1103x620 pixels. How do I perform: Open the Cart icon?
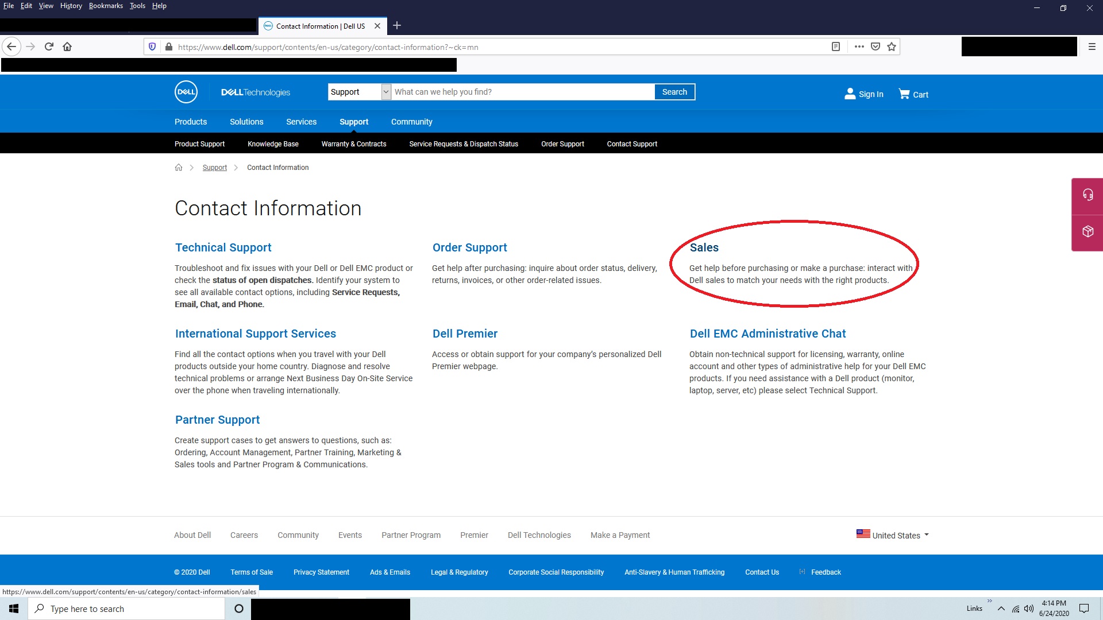point(904,94)
